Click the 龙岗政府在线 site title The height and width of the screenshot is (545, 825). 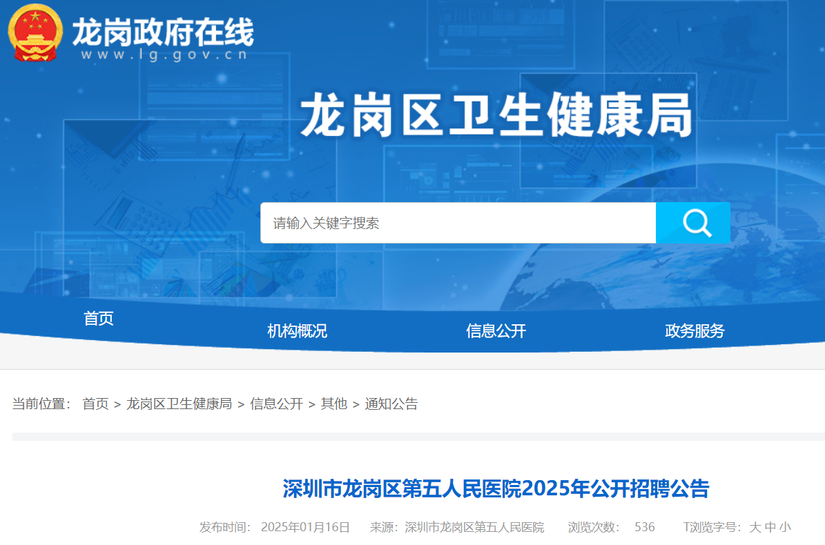163,31
